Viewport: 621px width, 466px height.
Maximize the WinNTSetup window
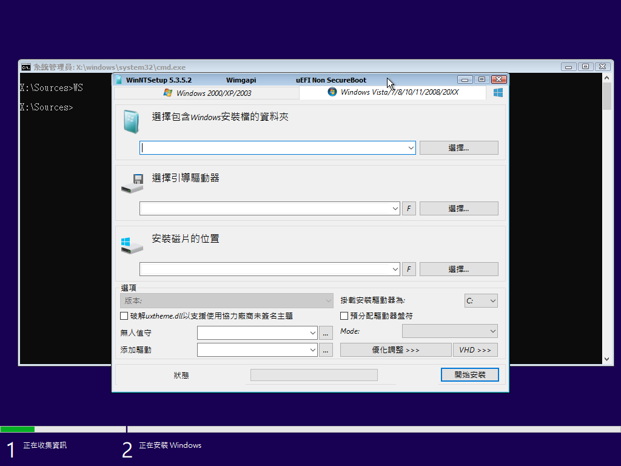click(482, 79)
